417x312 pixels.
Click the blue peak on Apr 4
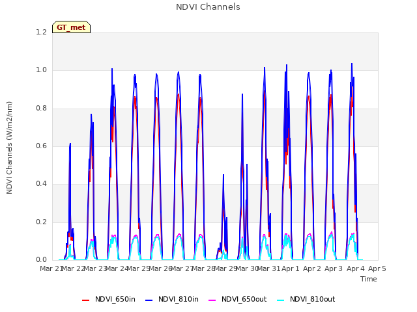(352, 64)
